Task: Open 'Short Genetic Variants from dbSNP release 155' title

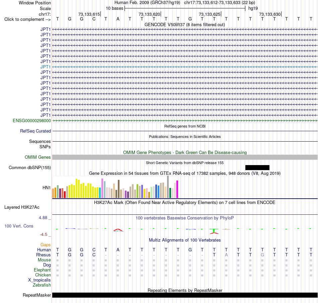Action: (x=184, y=163)
